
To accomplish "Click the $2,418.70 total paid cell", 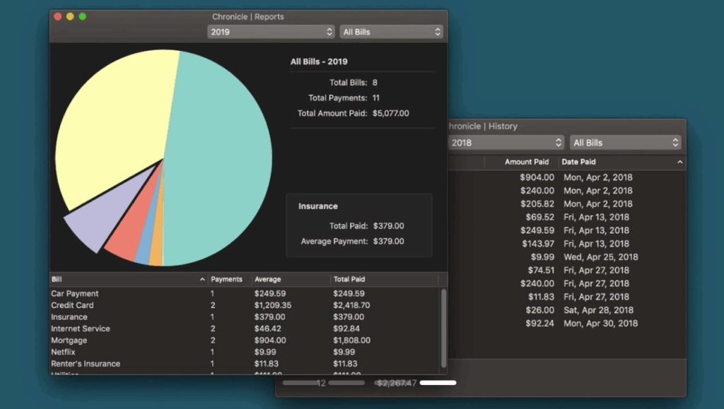I will (x=351, y=305).
